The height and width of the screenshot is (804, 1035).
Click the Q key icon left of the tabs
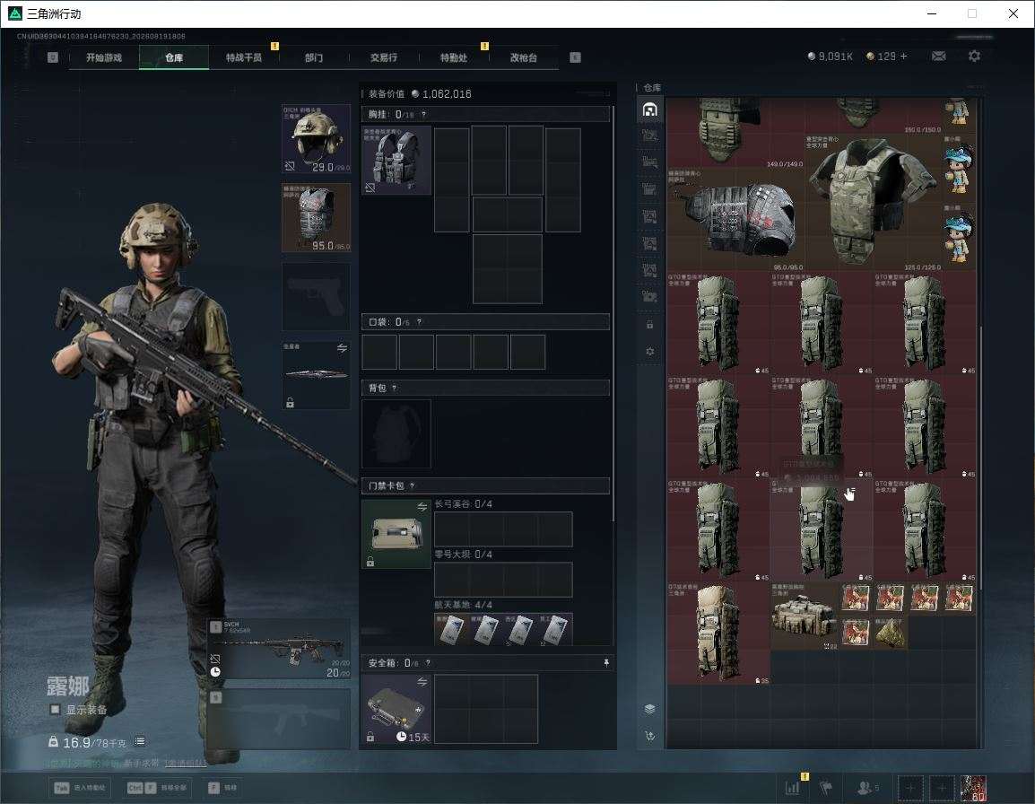click(x=53, y=57)
